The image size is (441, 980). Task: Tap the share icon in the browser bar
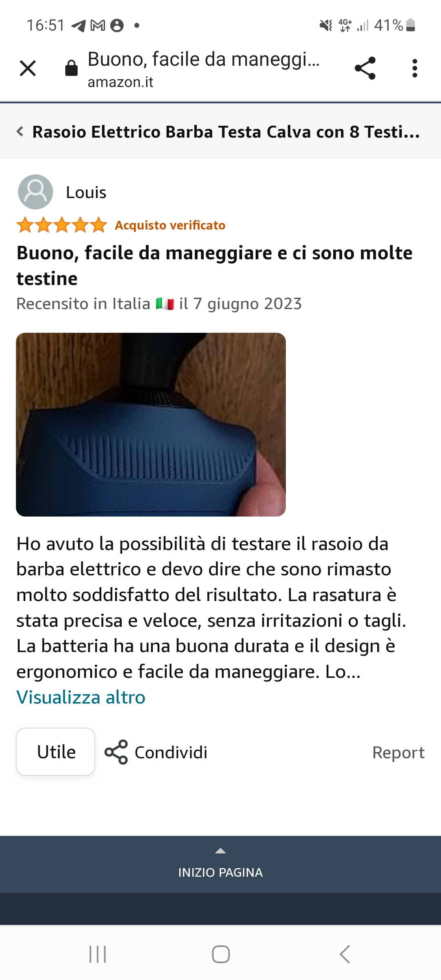(365, 68)
